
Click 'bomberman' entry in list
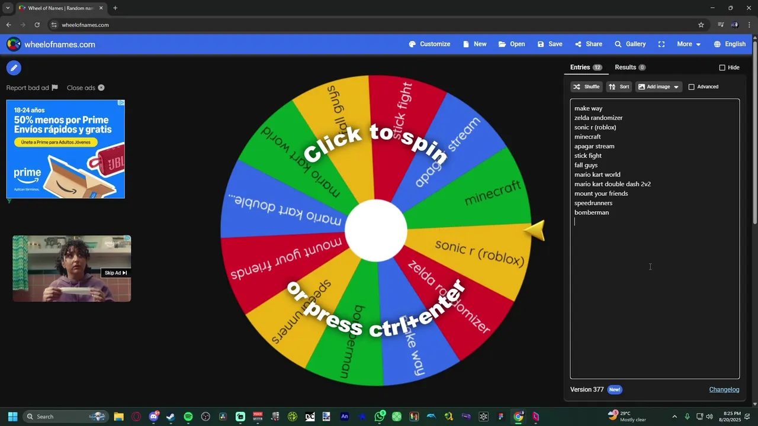(592, 212)
